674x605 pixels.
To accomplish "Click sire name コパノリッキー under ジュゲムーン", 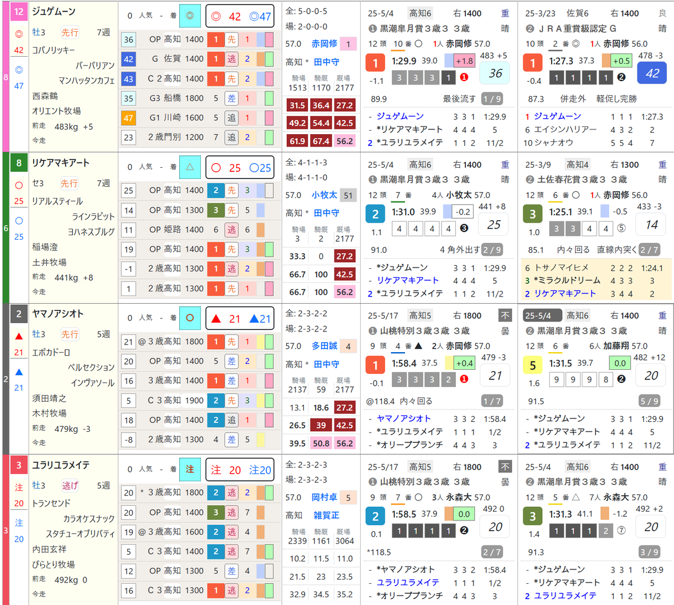I will [53, 50].
